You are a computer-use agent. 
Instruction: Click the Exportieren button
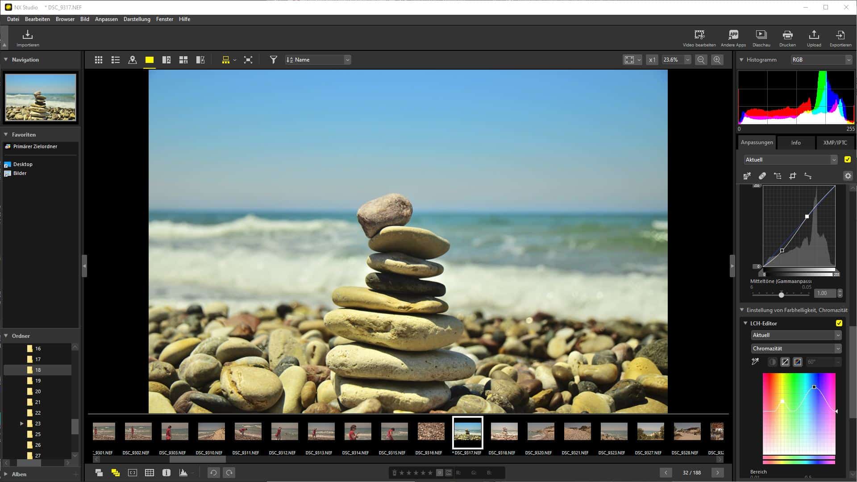pyautogui.click(x=841, y=38)
